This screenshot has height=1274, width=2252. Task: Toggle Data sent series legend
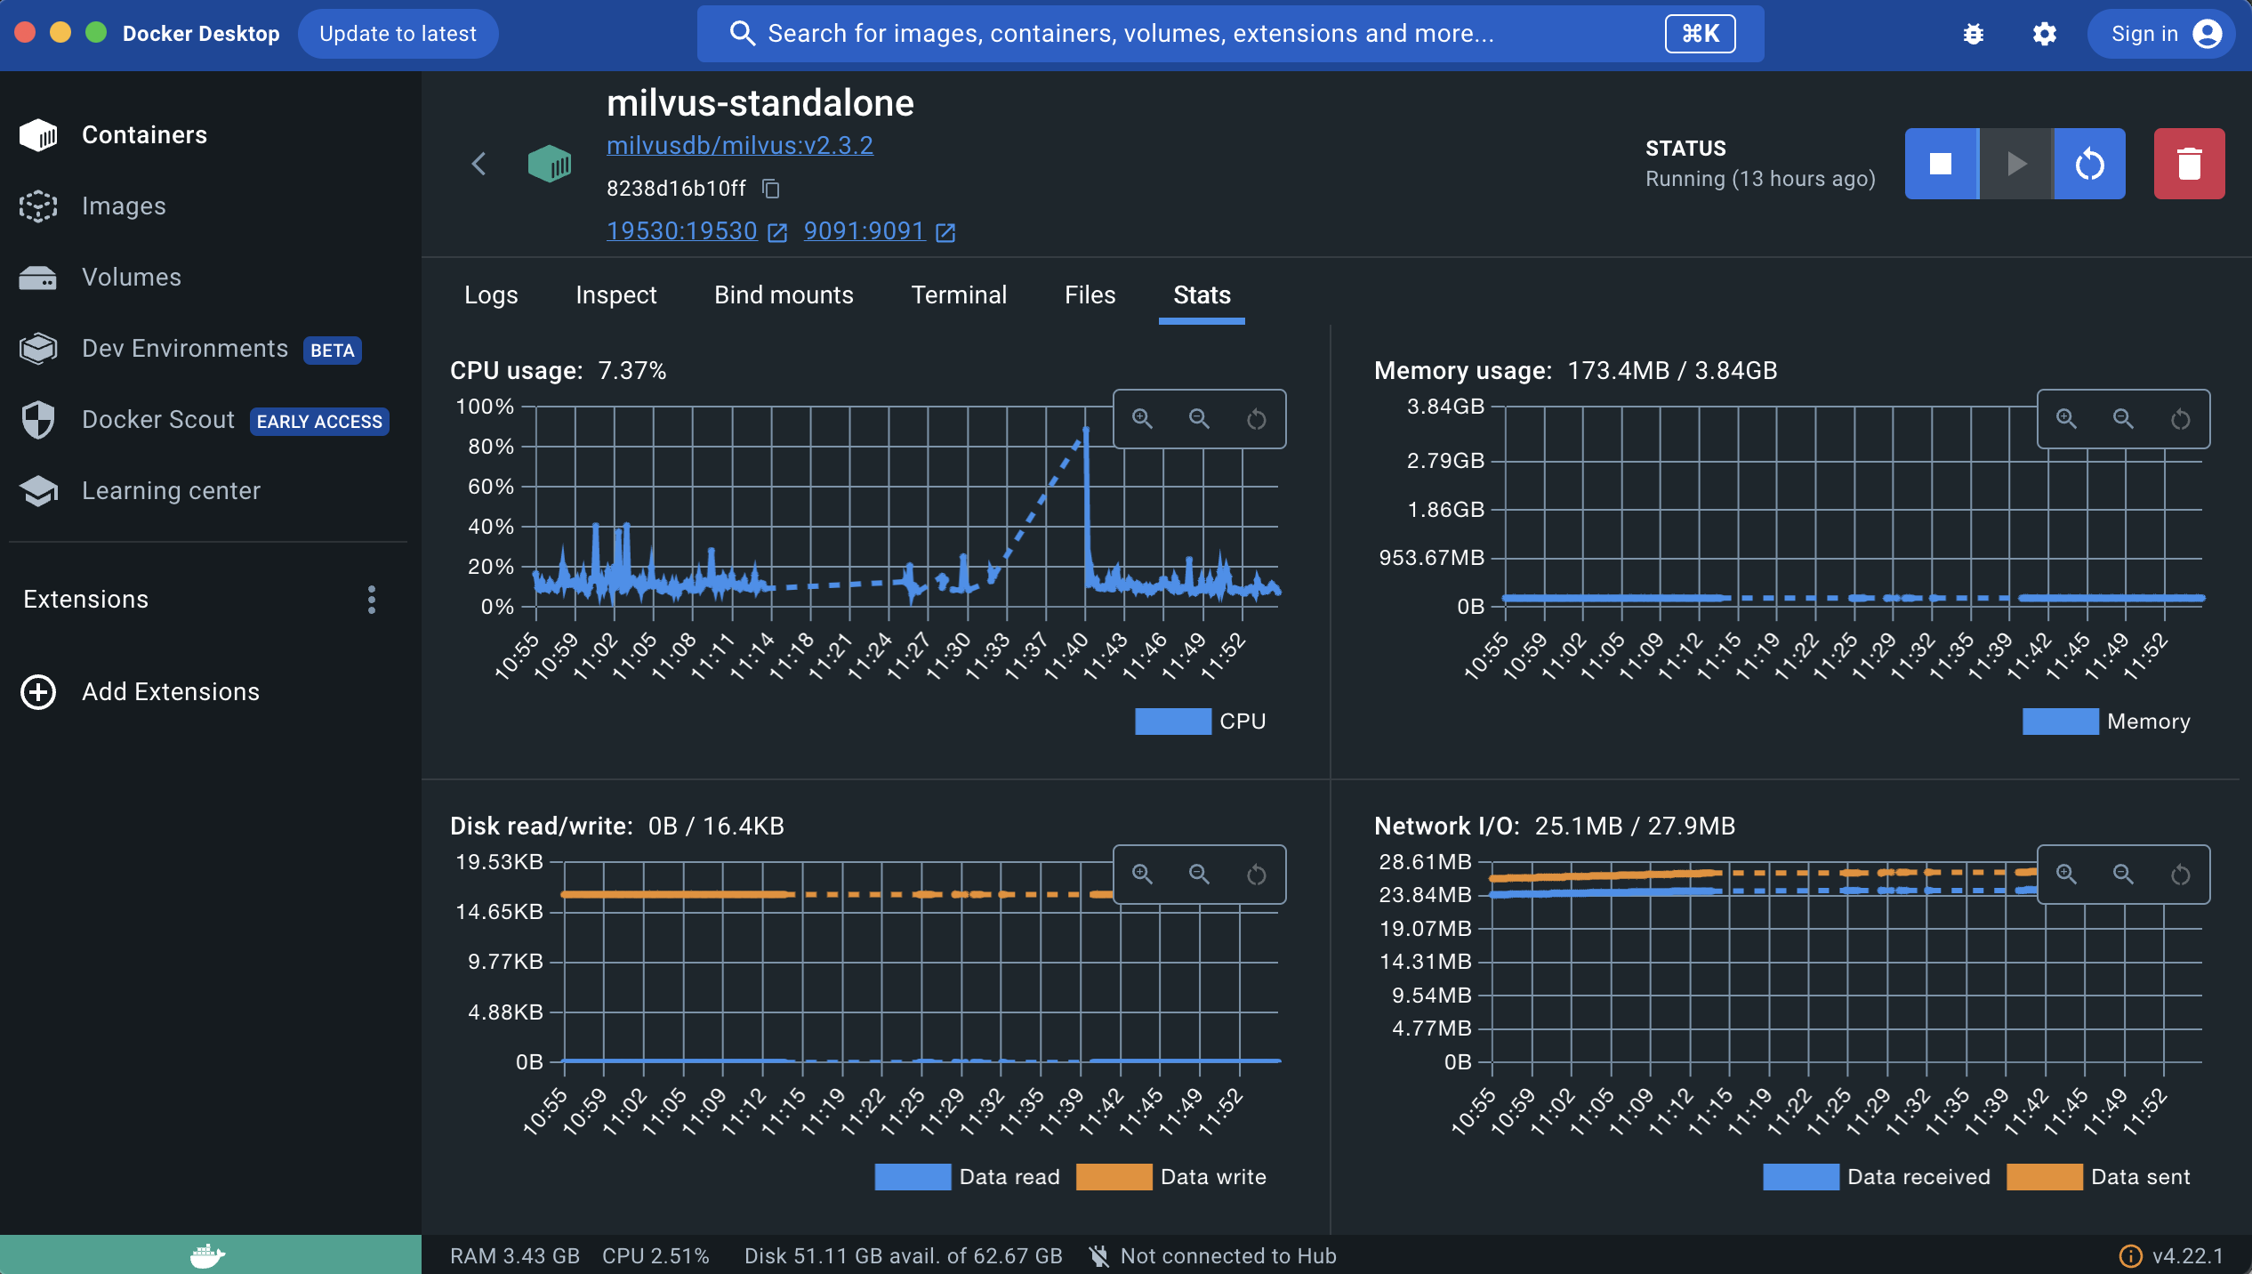pos(2099,1177)
